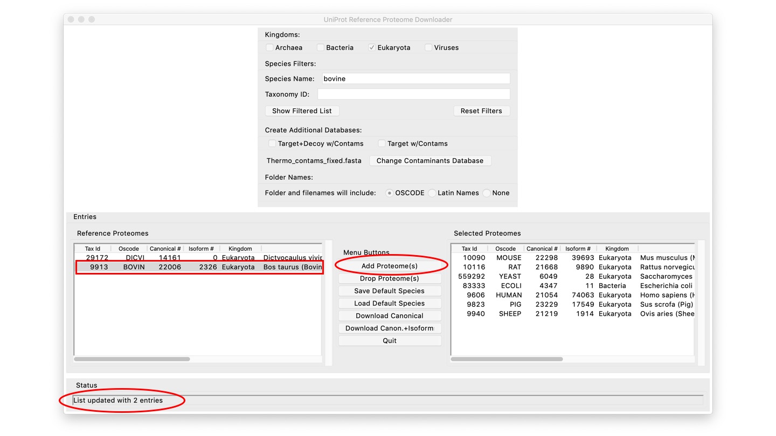Image resolution: width=776 pixels, height=436 pixels.
Task: Select PIG Sus scrofa row
Action: (573, 304)
